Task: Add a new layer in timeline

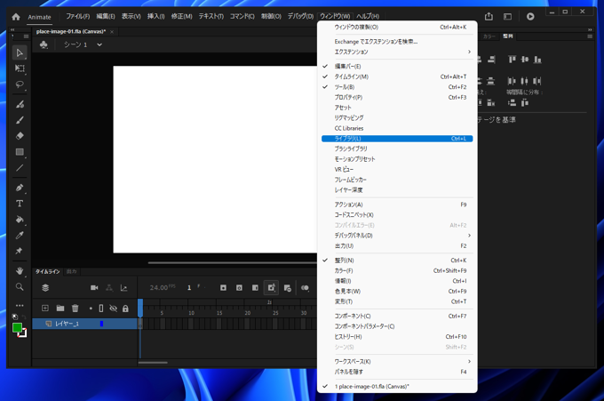Action: (x=45, y=308)
